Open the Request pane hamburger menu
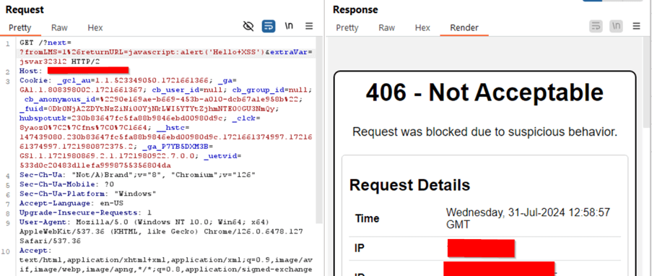 (x=309, y=26)
